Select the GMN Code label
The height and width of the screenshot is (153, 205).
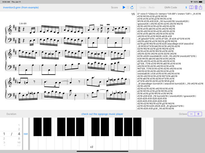[x=171, y=7]
